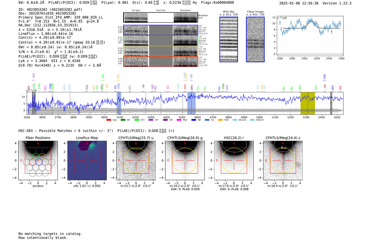Click the Obs: 20220701v010_4023053282 line
The height and width of the screenshot is (252, 370).
pyautogui.click(x=47, y=13)
